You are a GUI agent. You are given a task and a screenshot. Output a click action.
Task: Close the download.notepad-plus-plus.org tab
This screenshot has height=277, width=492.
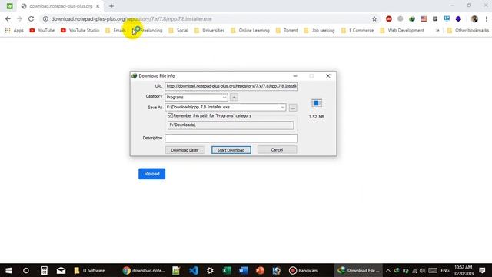coord(98,6)
